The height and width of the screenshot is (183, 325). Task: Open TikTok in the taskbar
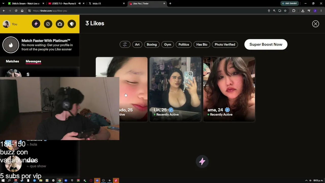coord(116,180)
